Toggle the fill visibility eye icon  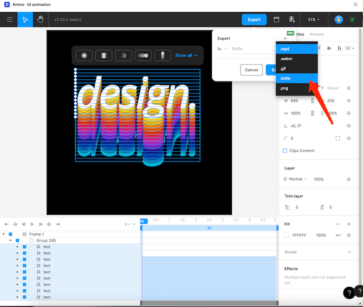[x=338, y=235]
